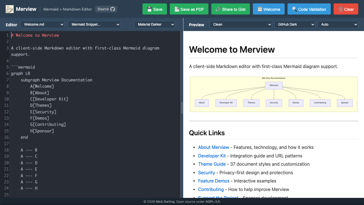Click the floppy disk icon on Save
Viewport: 364px width, 205px height.
(149, 9)
